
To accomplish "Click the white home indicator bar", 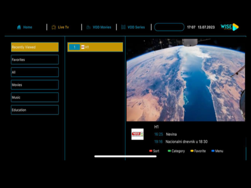I will [x=125, y=156].
